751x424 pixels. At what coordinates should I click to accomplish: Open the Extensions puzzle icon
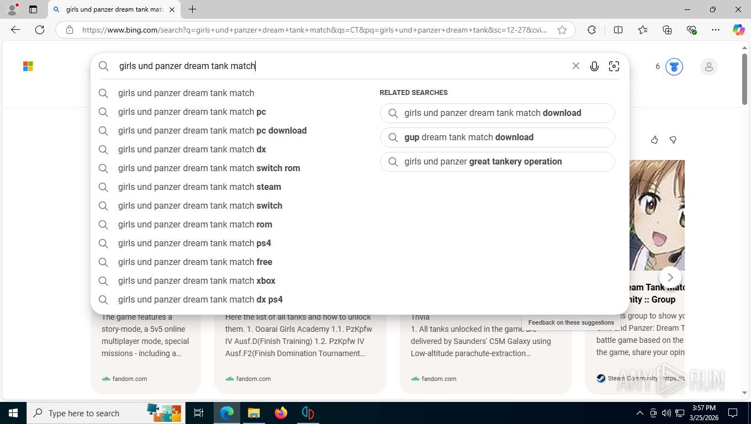[x=591, y=30]
